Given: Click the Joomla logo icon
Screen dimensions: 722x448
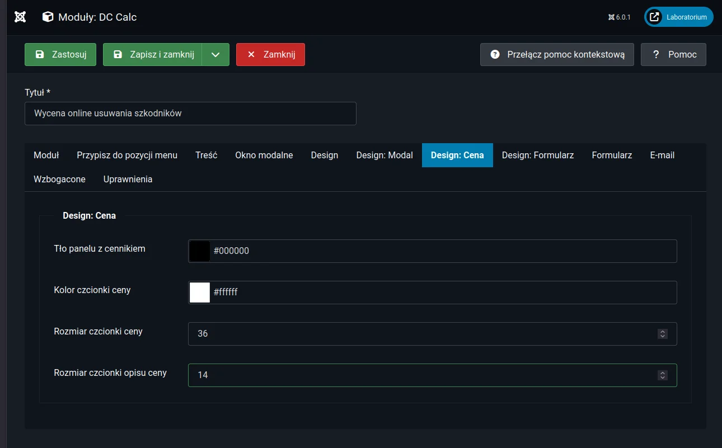Looking at the screenshot, I should click(x=20, y=17).
